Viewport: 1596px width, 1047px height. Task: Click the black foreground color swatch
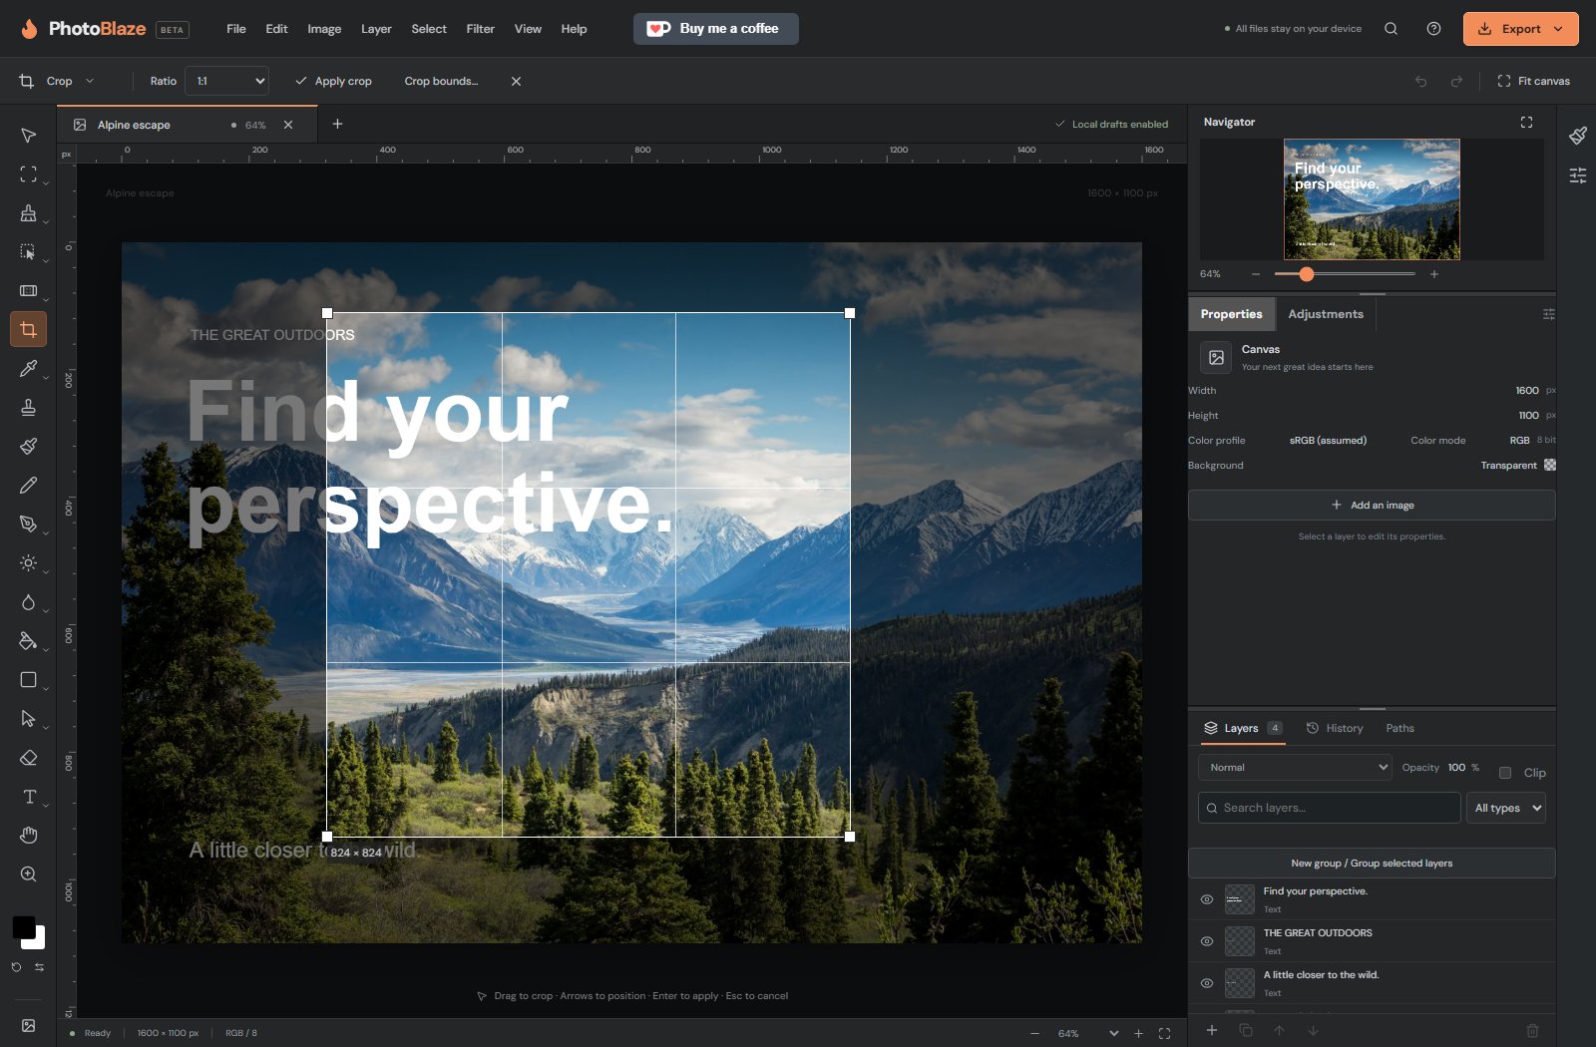point(23,927)
